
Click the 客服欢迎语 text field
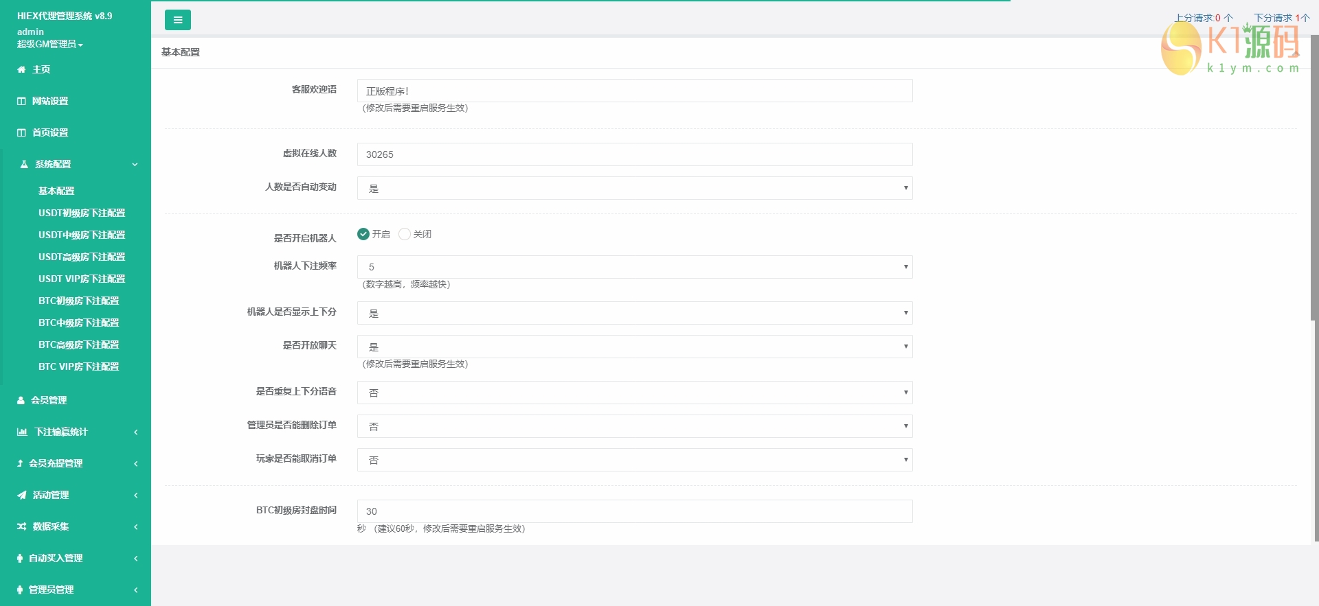point(635,91)
